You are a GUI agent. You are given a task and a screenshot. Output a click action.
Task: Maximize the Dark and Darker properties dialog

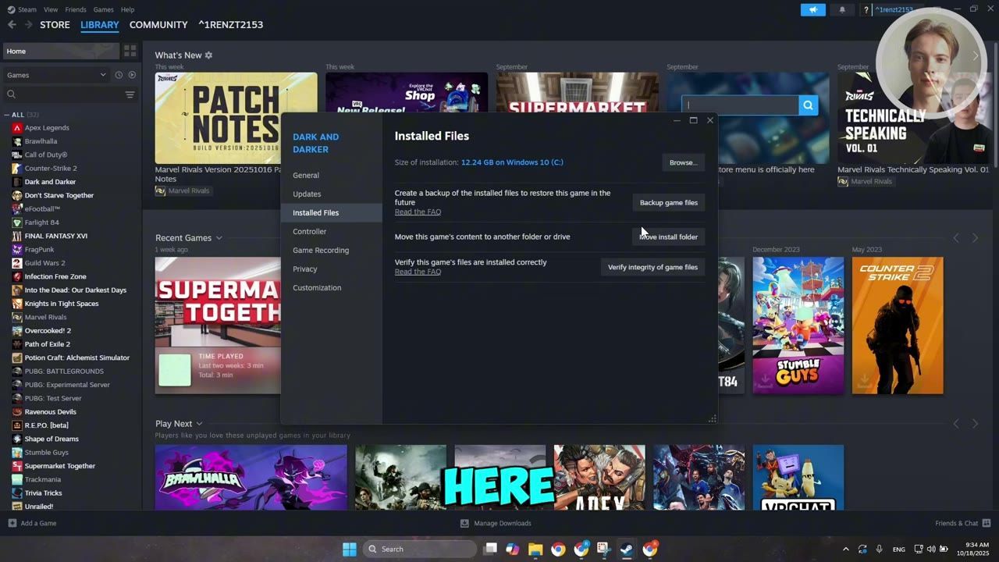(x=693, y=120)
